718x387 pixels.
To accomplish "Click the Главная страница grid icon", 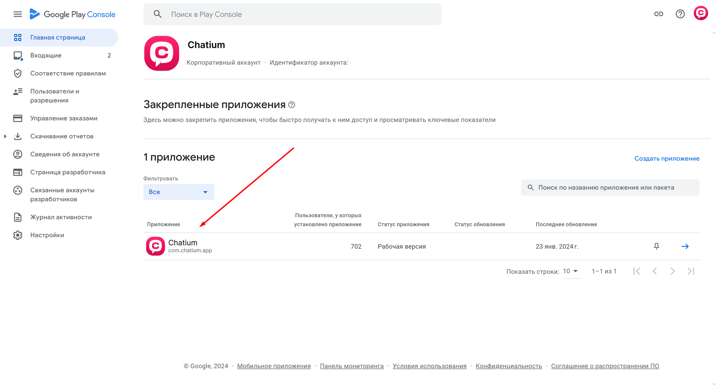I will point(18,37).
